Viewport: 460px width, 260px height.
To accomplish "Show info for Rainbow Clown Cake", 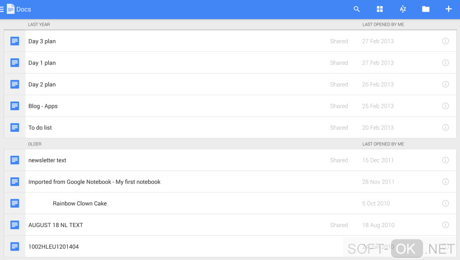I will (x=446, y=204).
